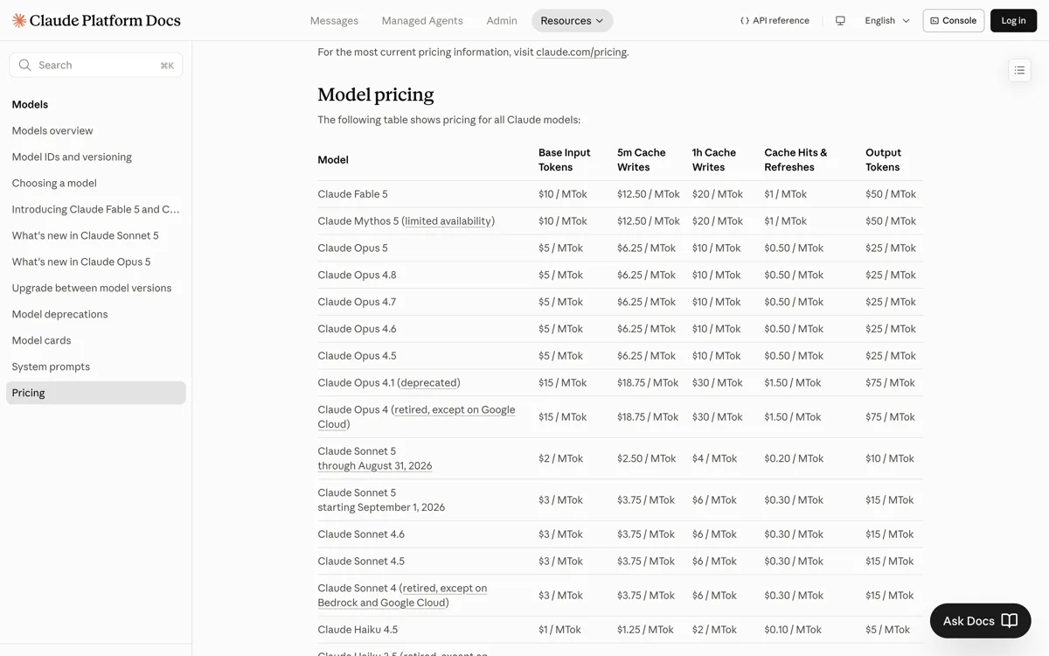This screenshot has width=1049, height=656.
Task: Open the table of contents list icon
Action: [1019, 70]
